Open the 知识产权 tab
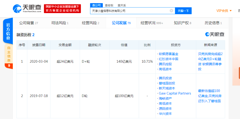This screenshot has width=240, height=119. coord(183,23)
